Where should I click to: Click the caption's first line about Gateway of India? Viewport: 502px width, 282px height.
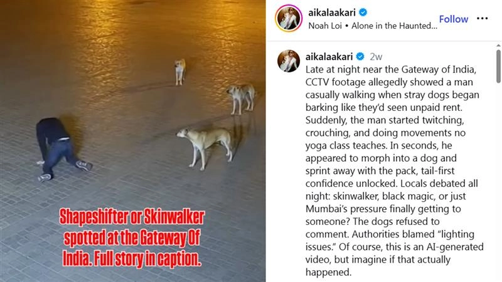pyautogui.click(x=390, y=70)
